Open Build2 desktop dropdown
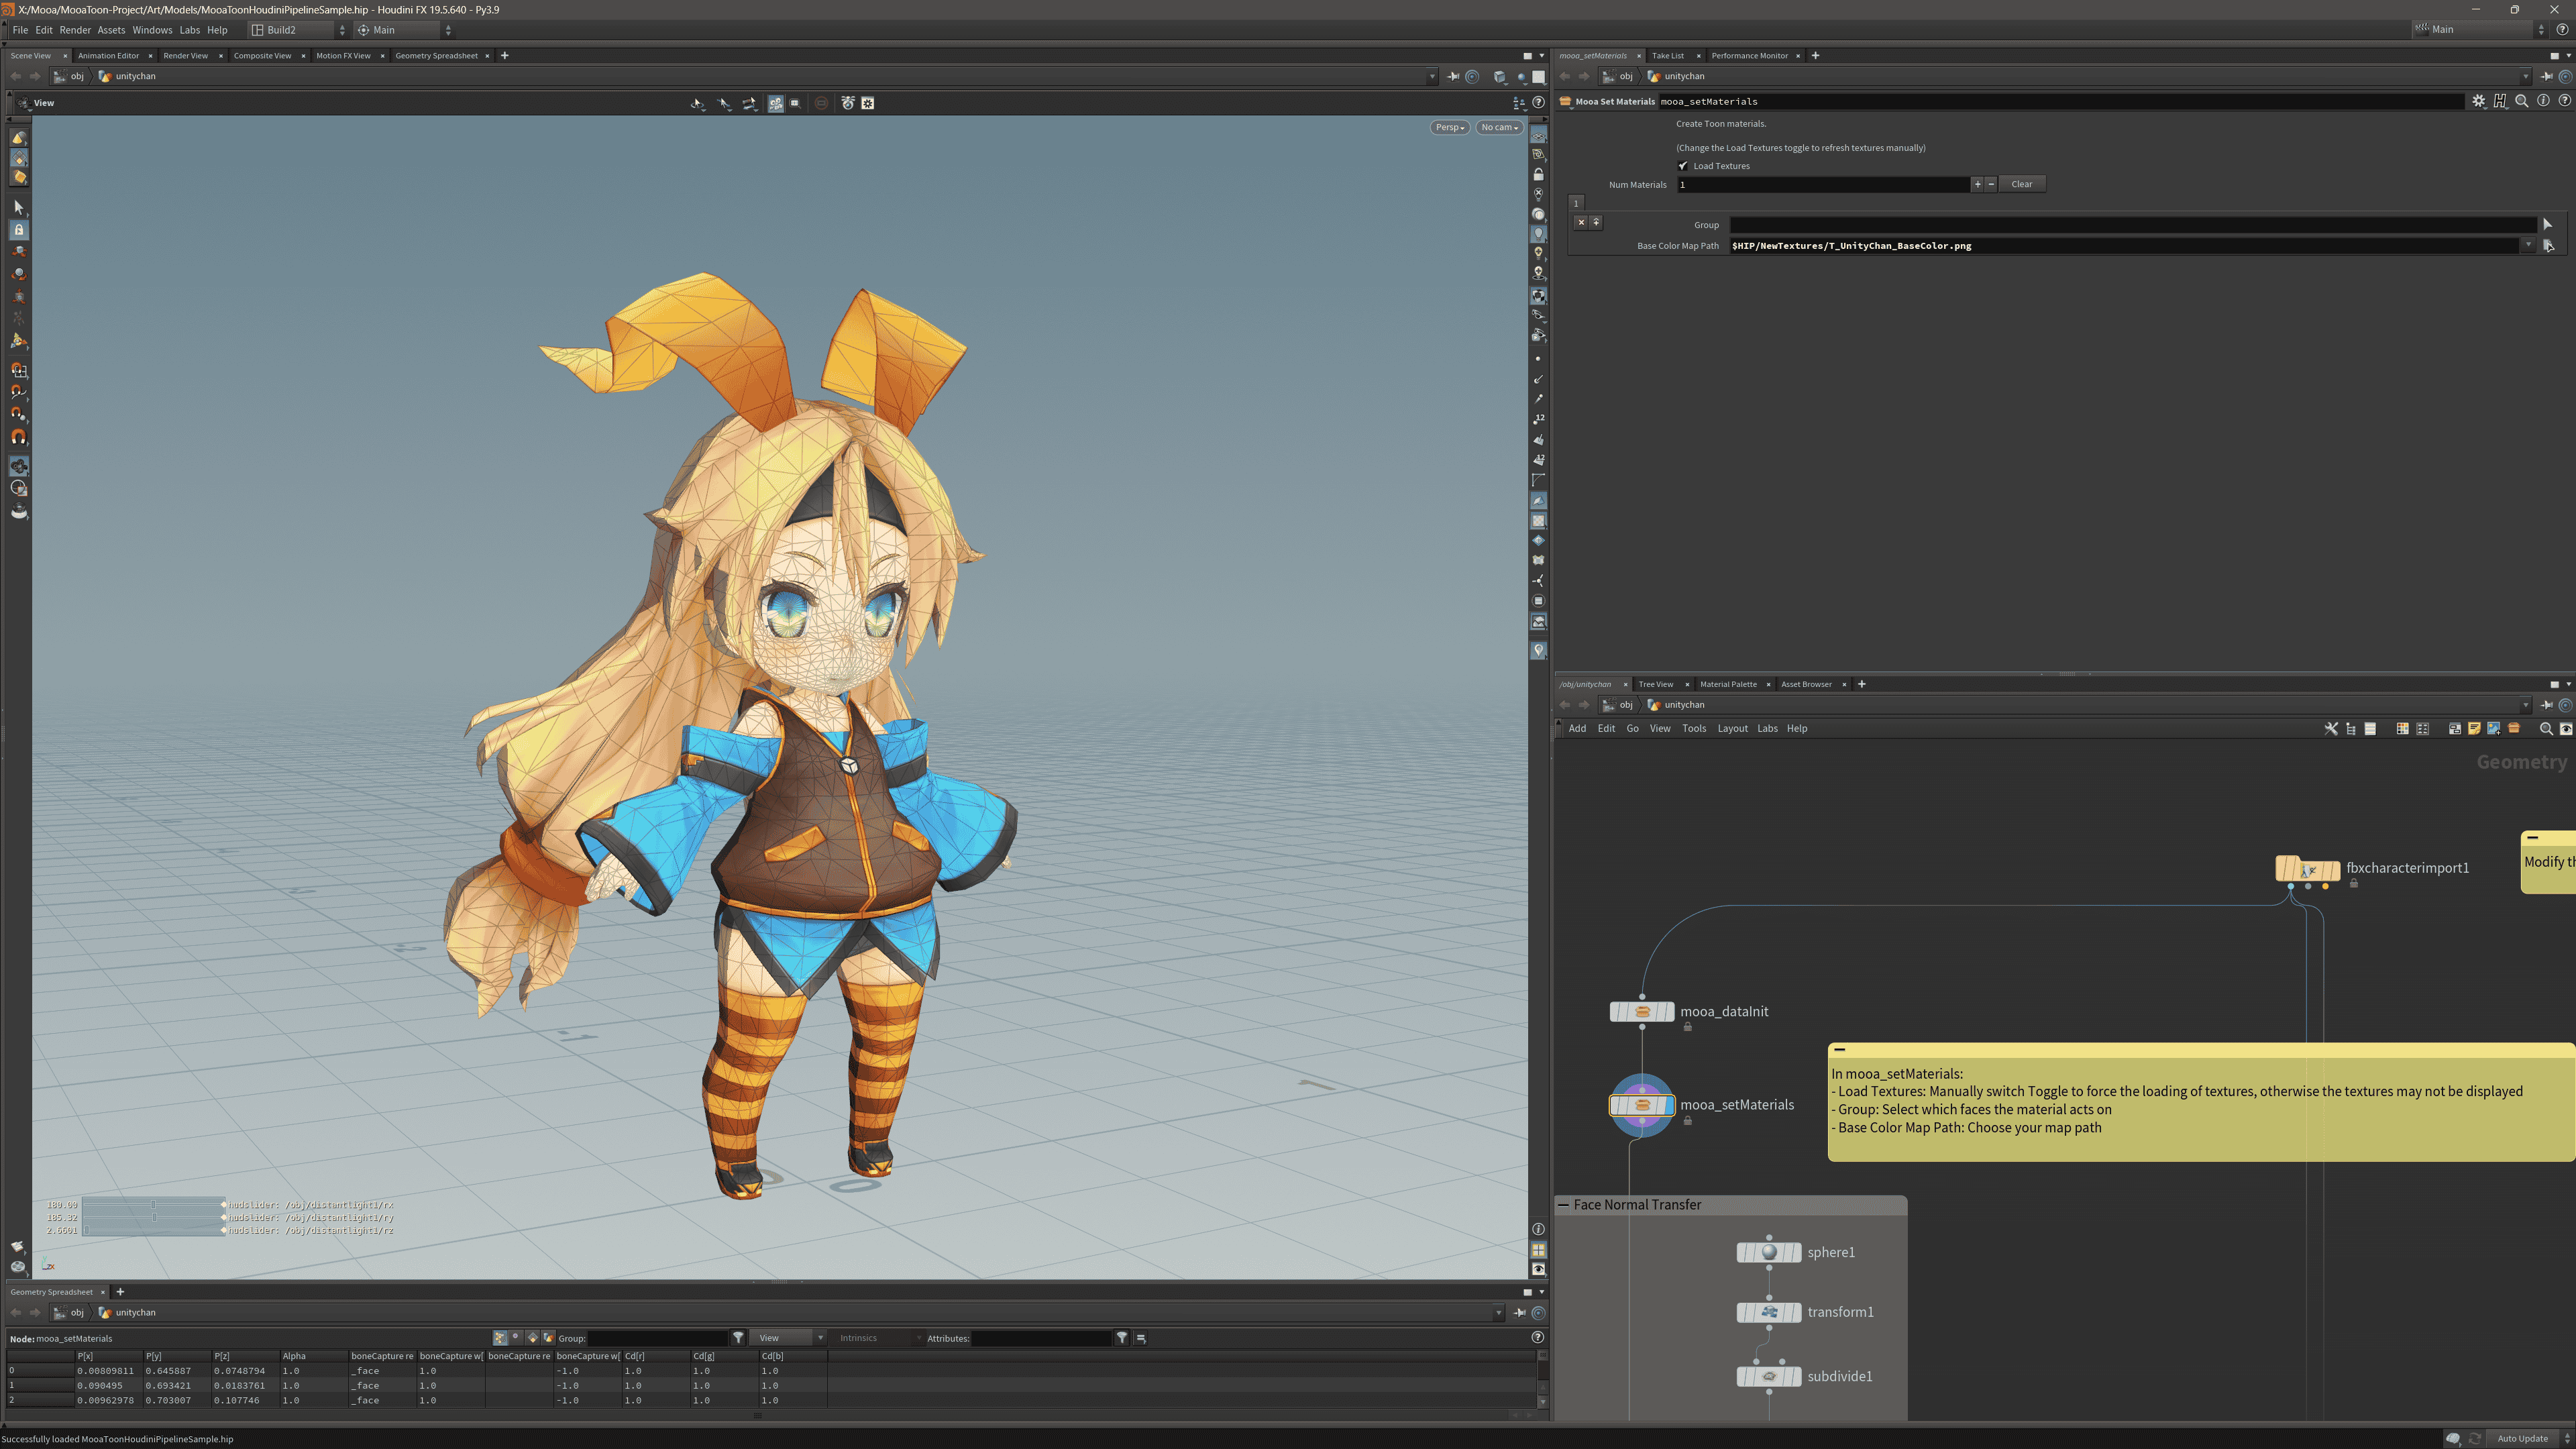The height and width of the screenshot is (1449, 2576). (x=297, y=30)
